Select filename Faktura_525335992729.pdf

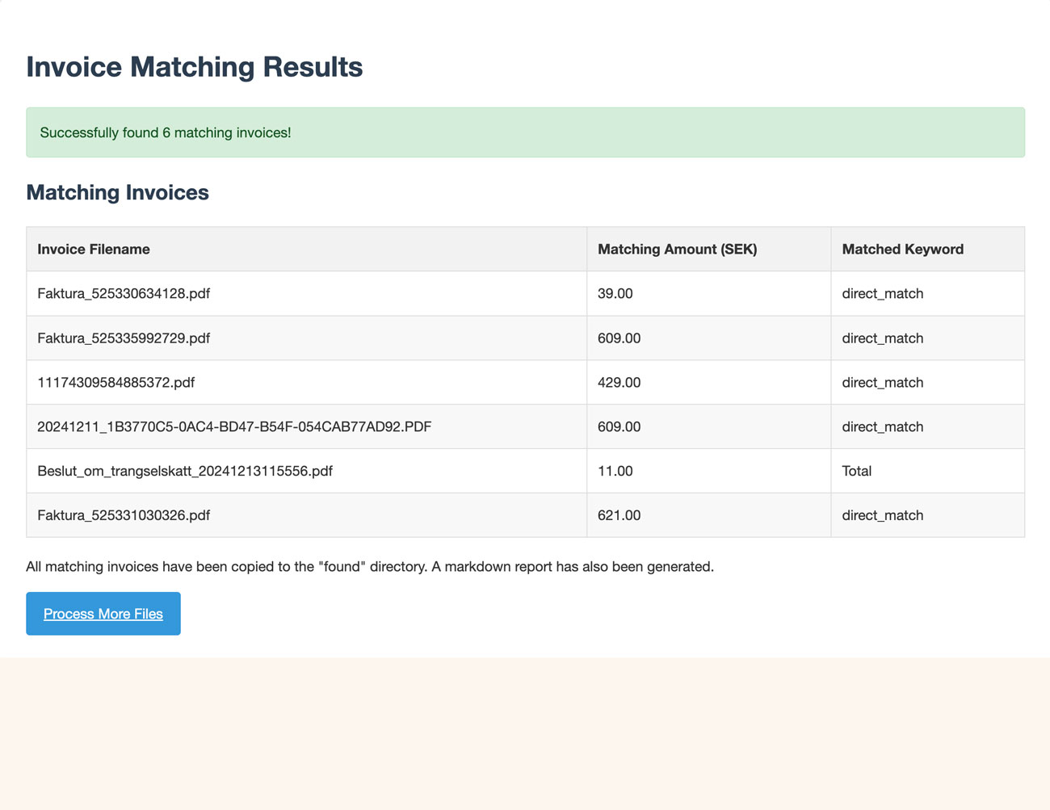pyautogui.click(x=124, y=338)
